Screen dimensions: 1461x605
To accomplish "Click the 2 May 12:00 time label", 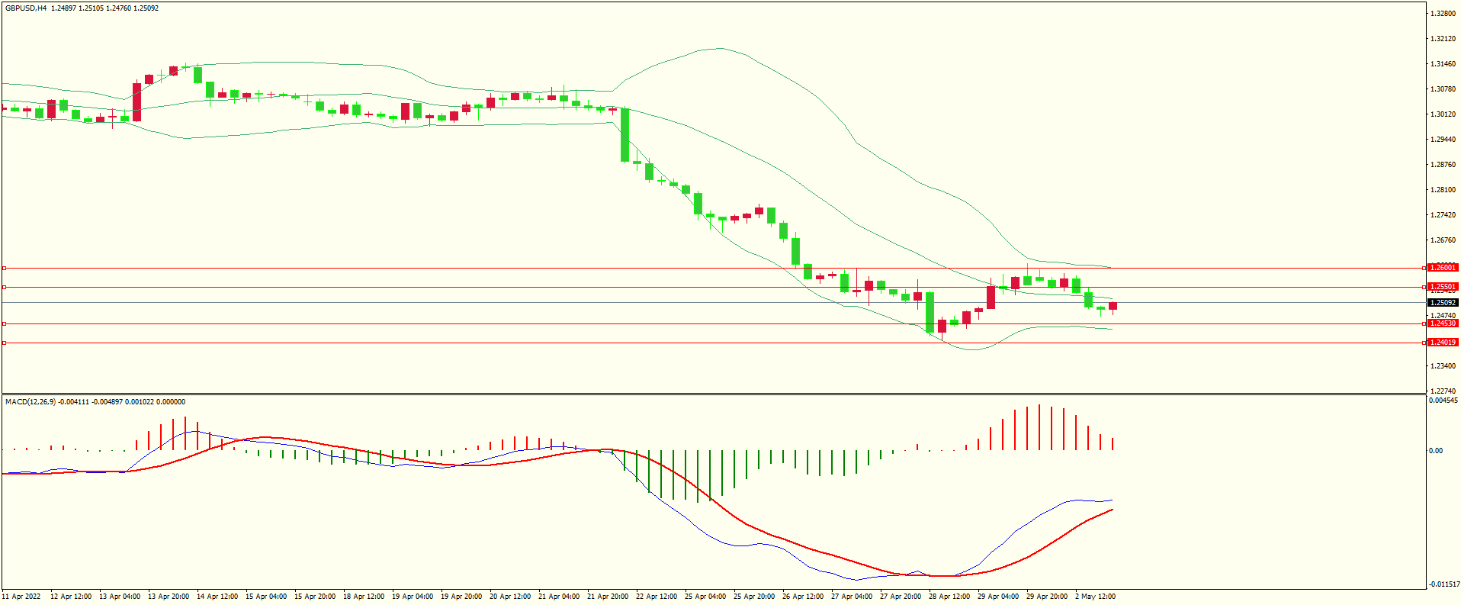I will [x=1096, y=597].
